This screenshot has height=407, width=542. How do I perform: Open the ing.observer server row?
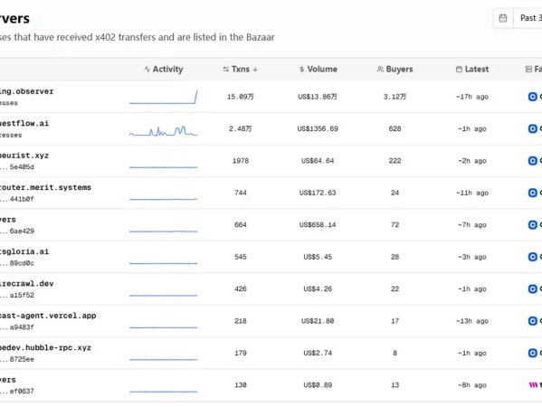pos(271,97)
